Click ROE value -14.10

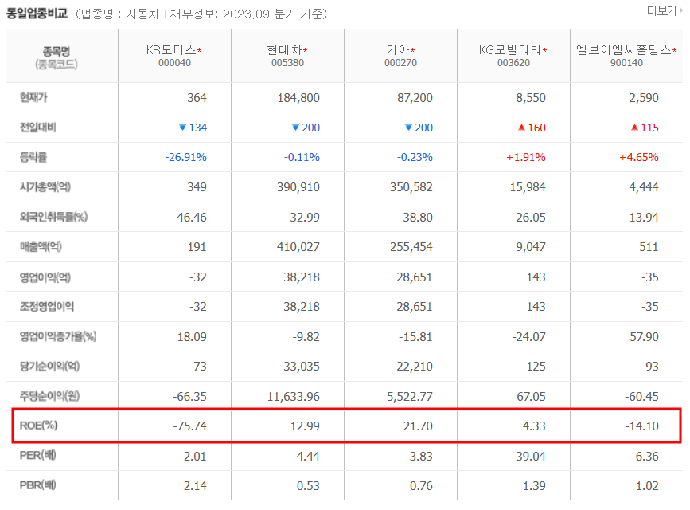point(642,426)
